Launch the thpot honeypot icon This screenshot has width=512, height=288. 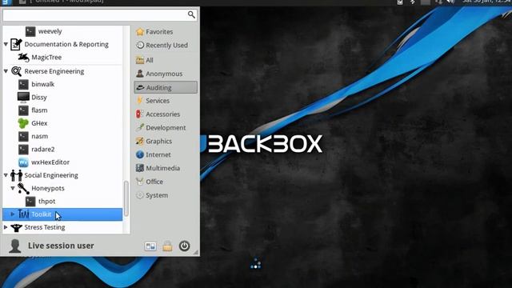coord(30,202)
